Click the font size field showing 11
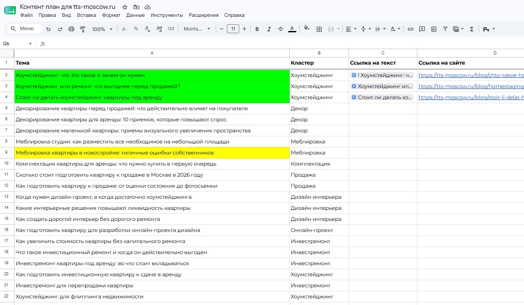 233,29
